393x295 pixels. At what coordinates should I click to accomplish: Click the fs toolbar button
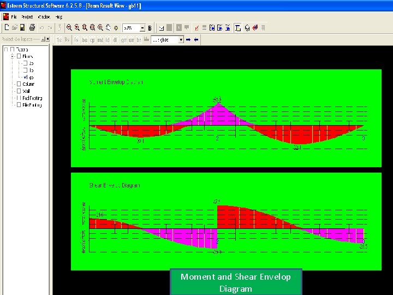[77, 40]
